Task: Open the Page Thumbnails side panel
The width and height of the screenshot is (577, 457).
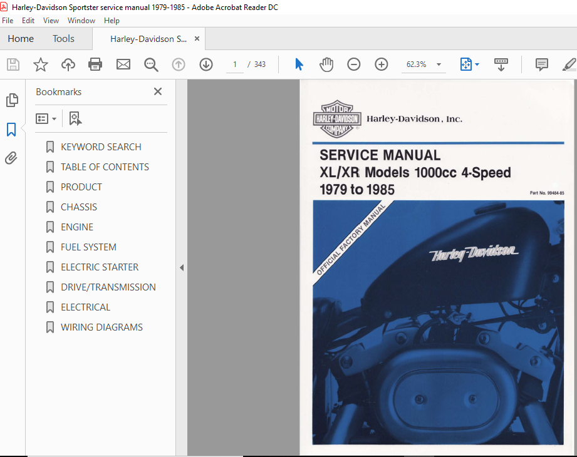Action: [12, 100]
